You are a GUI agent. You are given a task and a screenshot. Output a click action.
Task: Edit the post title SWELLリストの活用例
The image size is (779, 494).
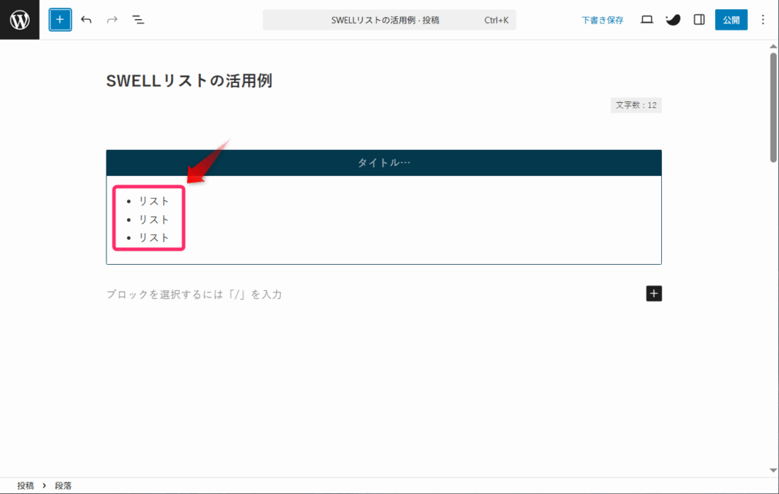pyautogui.click(x=189, y=81)
